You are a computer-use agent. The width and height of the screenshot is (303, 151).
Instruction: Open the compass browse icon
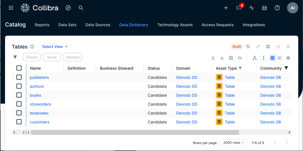click(x=68, y=8)
